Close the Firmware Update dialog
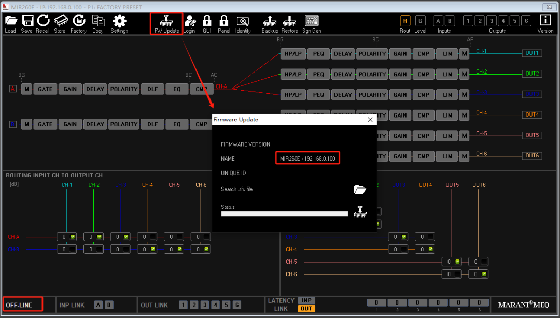560x318 pixels. [x=370, y=120]
